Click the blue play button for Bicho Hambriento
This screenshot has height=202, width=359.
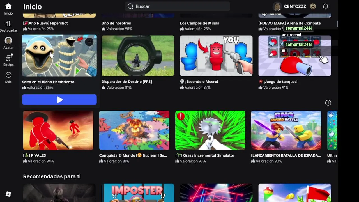(59, 100)
